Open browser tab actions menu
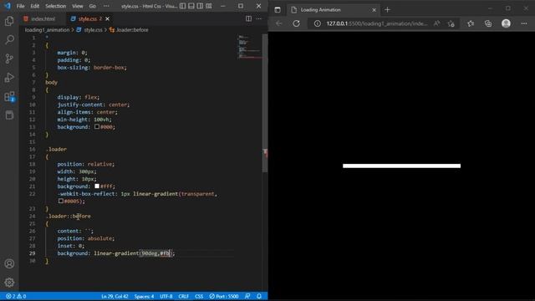 pos(278,9)
